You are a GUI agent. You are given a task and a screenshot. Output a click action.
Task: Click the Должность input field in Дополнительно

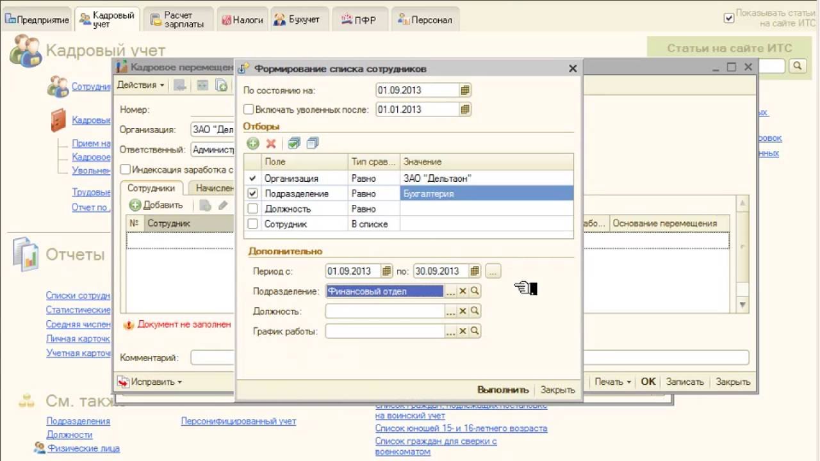click(385, 311)
